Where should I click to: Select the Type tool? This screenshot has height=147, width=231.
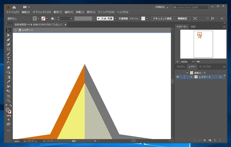pos(8,58)
